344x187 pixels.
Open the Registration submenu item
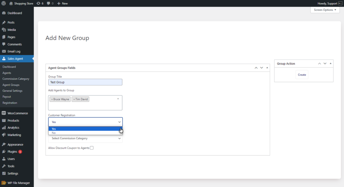coord(10,103)
